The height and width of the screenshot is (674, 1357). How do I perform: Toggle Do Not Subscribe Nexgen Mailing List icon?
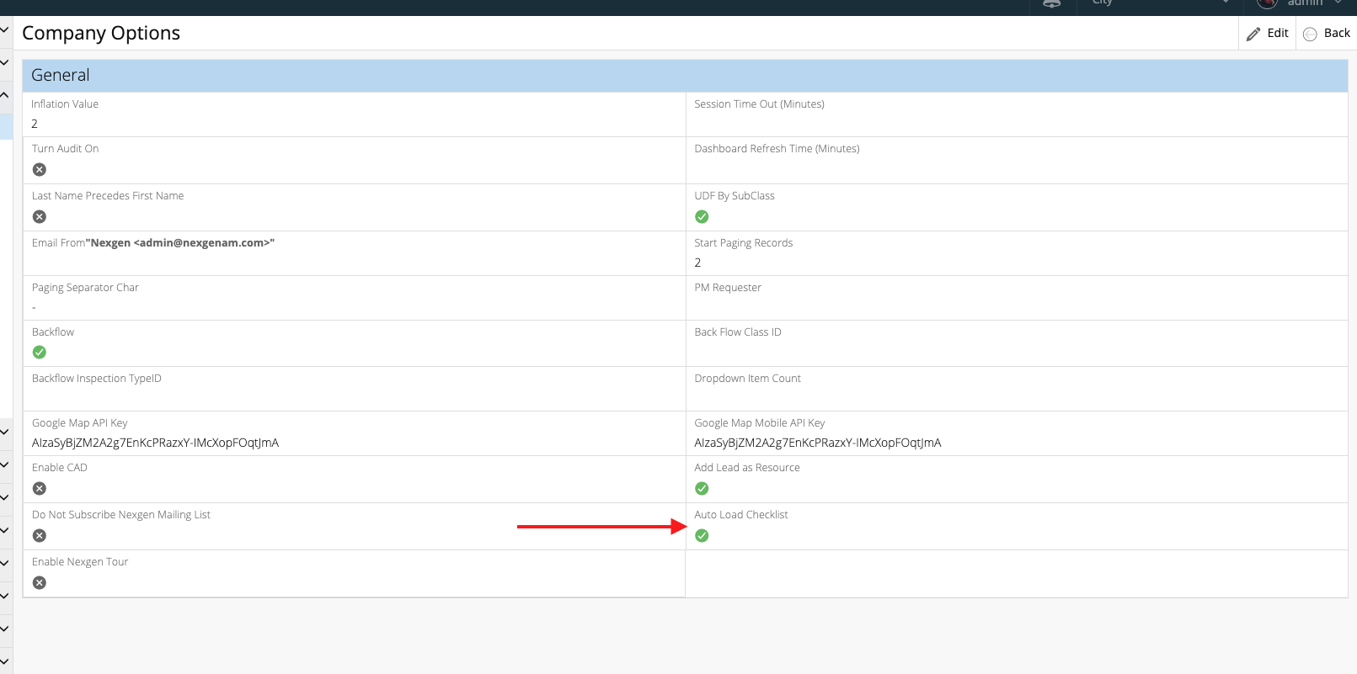click(40, 535)
